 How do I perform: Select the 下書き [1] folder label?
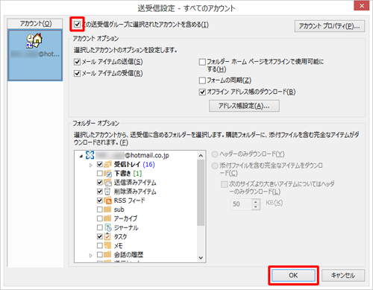128,173
